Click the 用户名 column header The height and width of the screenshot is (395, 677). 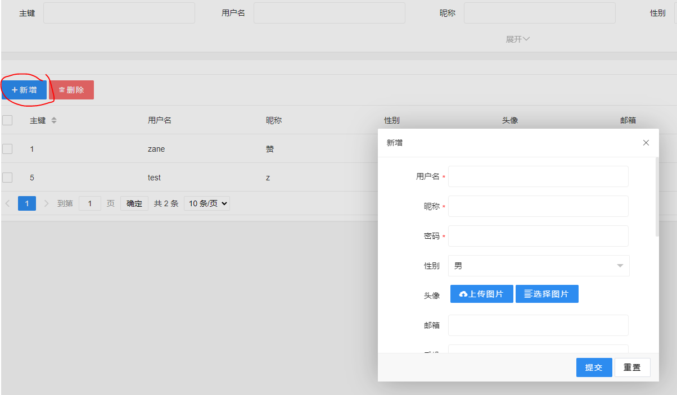coord(160,120)
